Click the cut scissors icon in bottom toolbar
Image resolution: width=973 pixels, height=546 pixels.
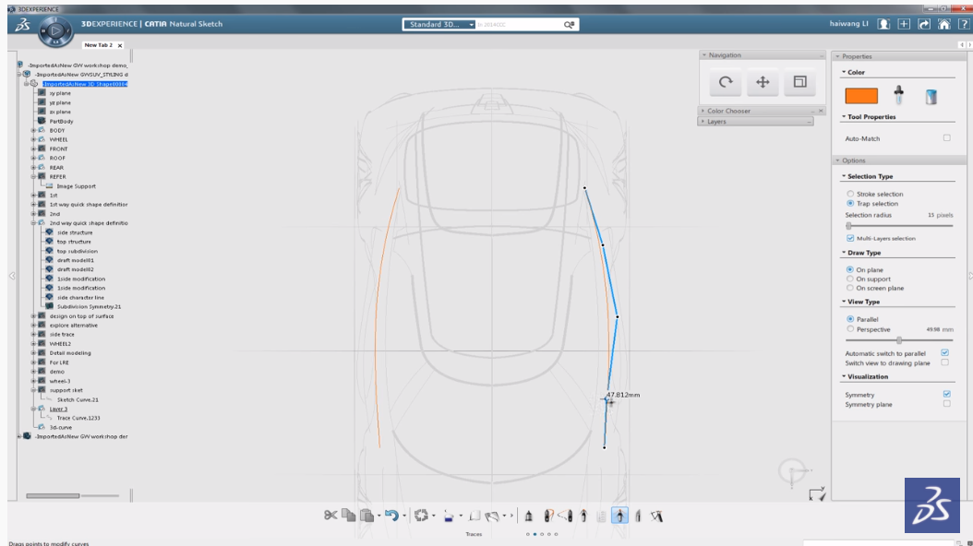[330, 516]
